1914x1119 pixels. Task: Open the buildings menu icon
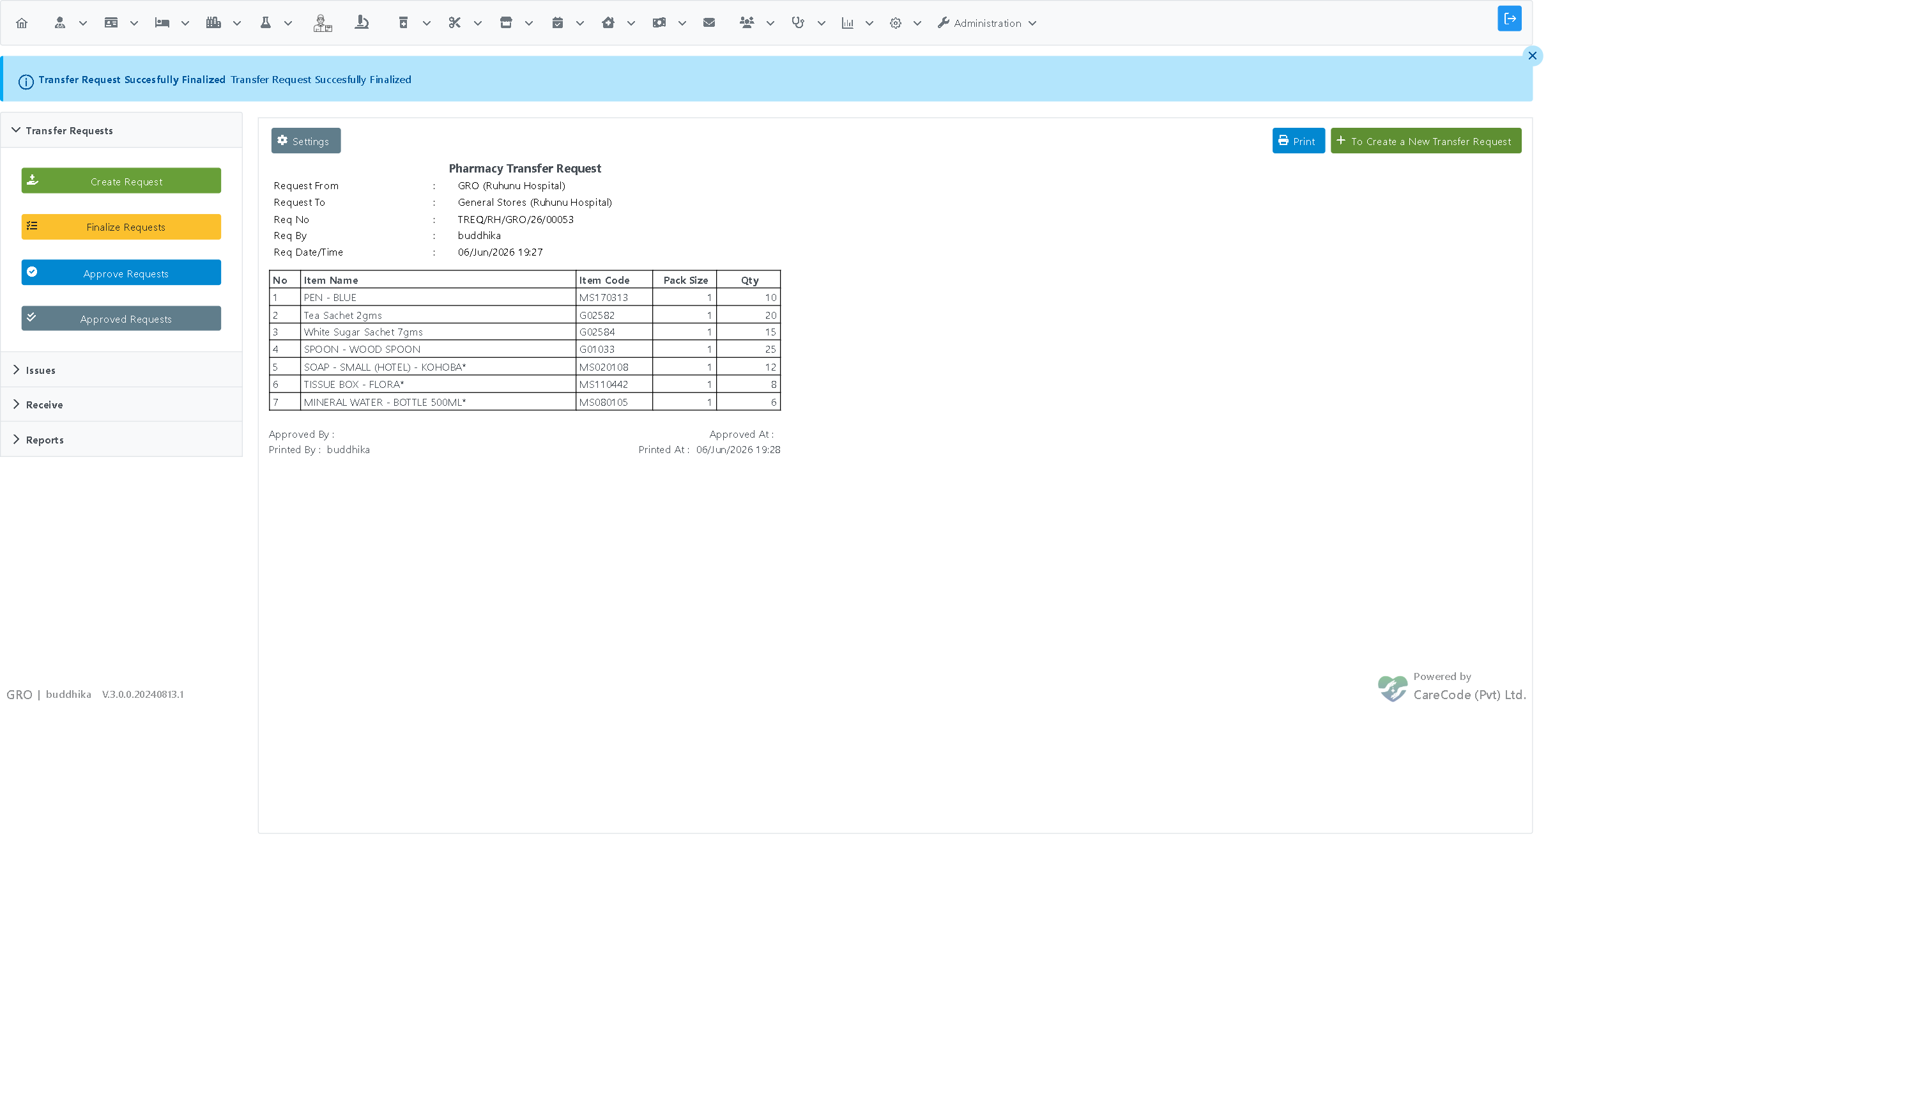[x=213, y=23]
